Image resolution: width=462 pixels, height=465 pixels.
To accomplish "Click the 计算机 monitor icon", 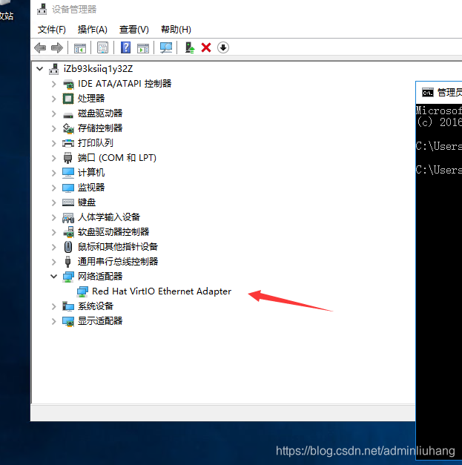I will (68, 173).
